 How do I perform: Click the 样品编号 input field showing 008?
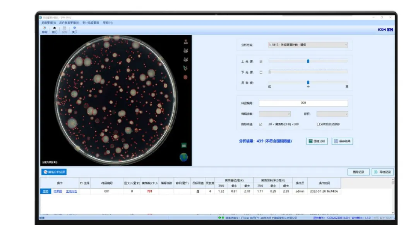303,103
